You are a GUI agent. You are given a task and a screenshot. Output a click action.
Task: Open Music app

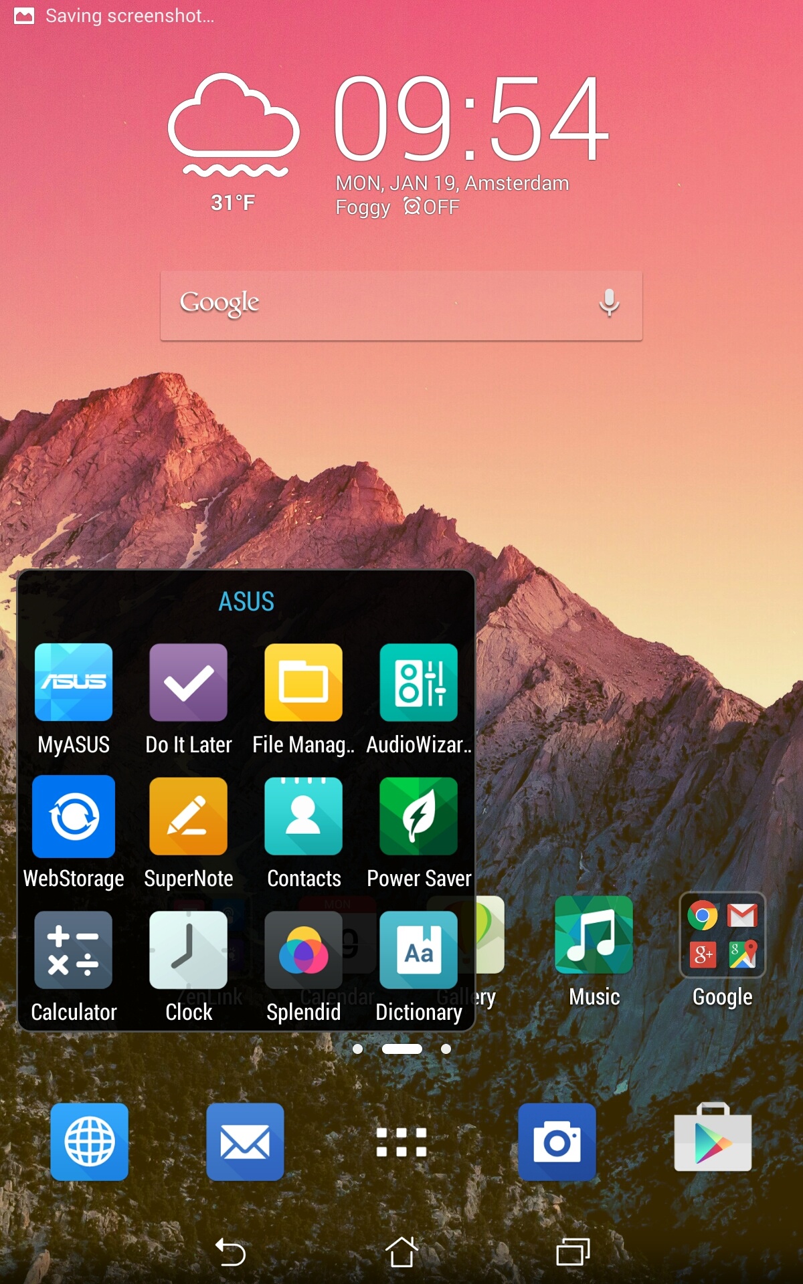594,935
